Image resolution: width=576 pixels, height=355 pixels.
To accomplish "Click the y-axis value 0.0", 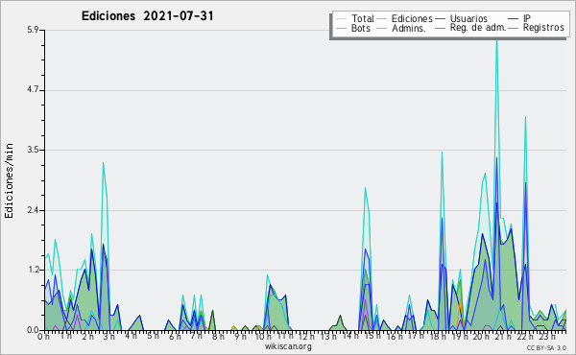I will [x=33, y=330].
